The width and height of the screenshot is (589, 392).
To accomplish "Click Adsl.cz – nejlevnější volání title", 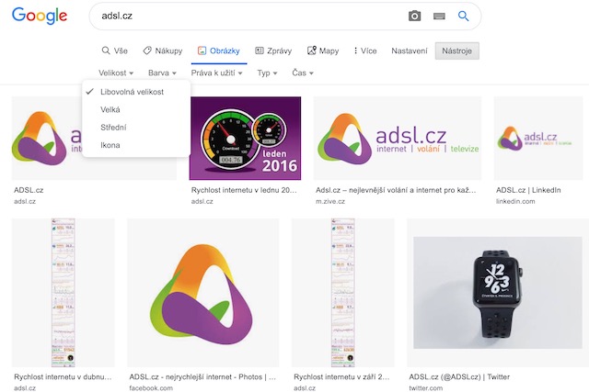I will pyautogui.click(x=396, y=190).
